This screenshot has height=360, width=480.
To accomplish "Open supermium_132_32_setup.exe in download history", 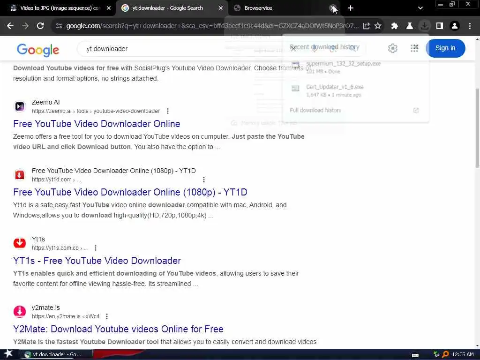I will [x=355, y=67].
